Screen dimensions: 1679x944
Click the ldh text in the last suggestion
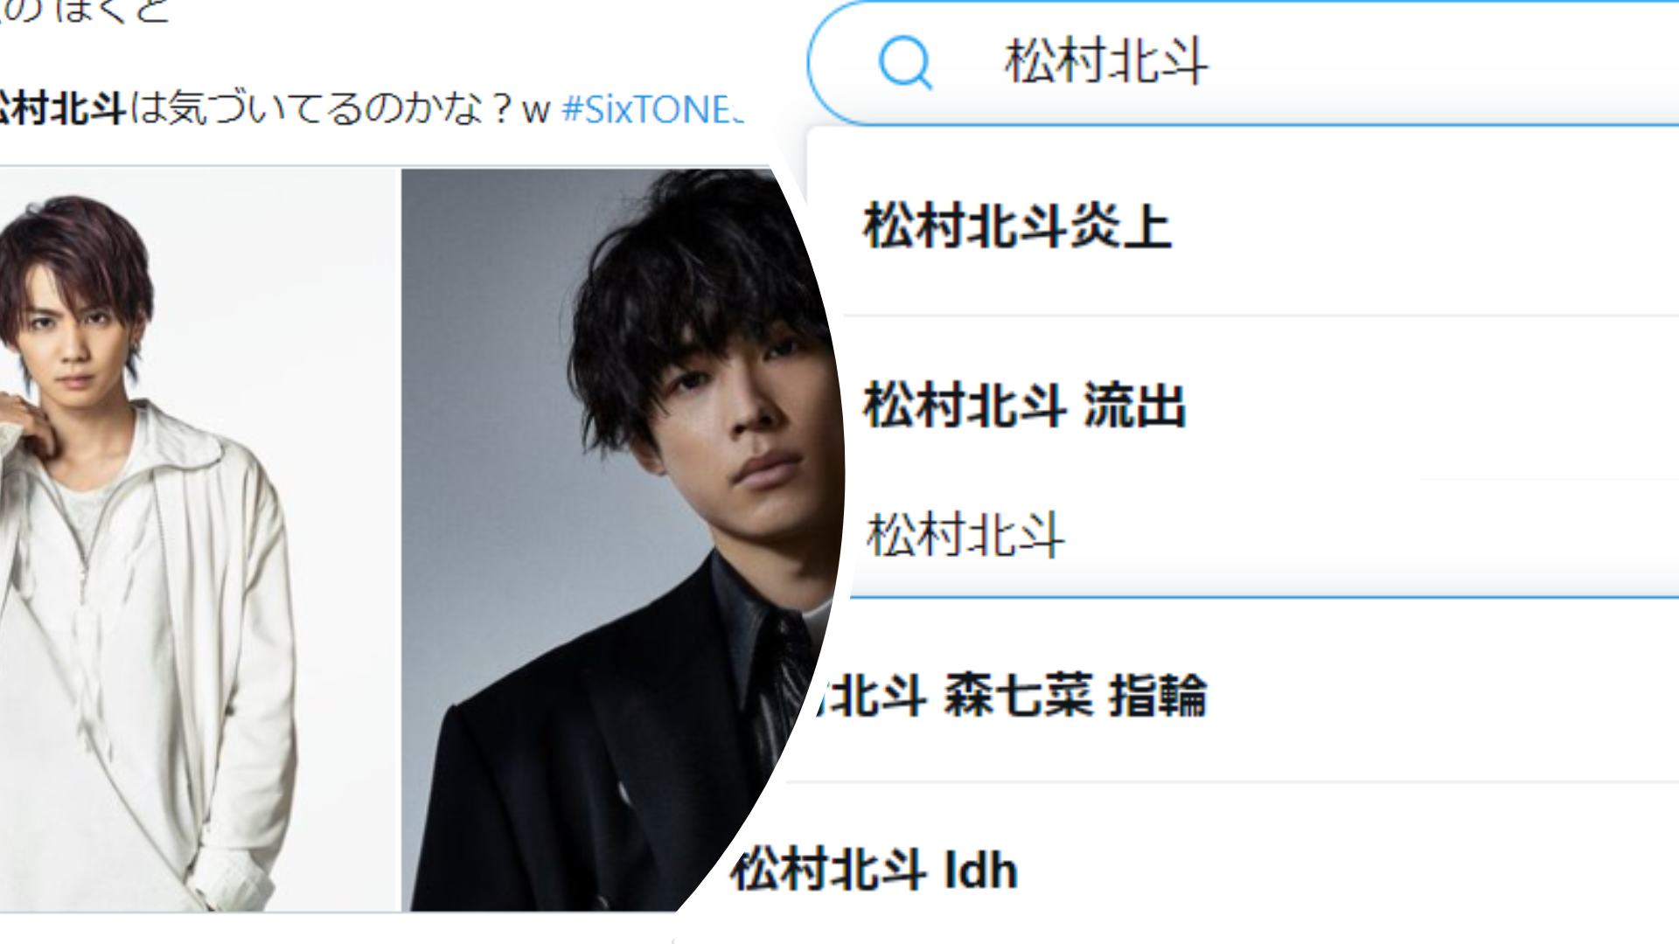[981, 870]
